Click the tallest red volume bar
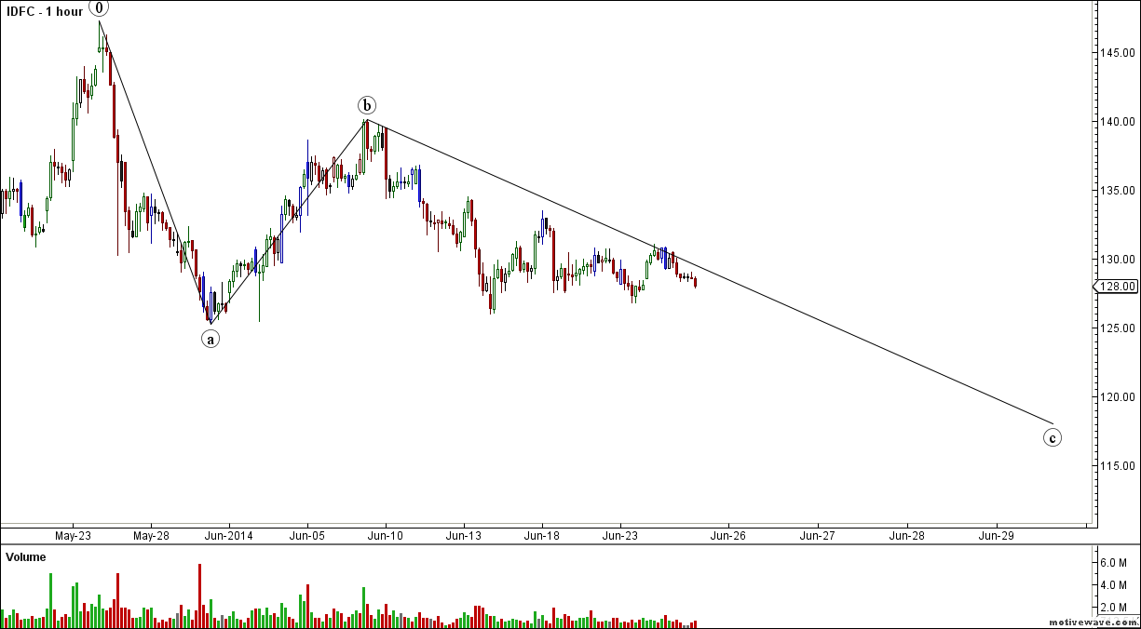 point(199,594)
